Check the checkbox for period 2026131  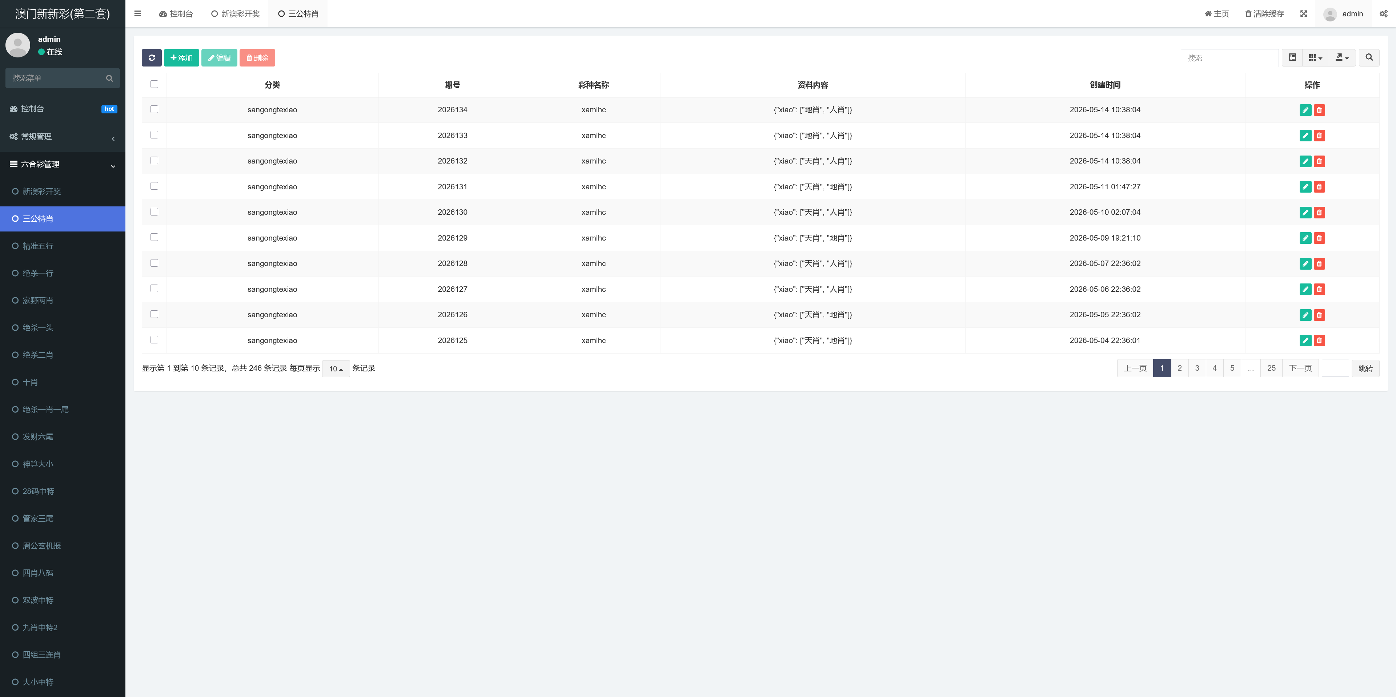click(155, 186)
